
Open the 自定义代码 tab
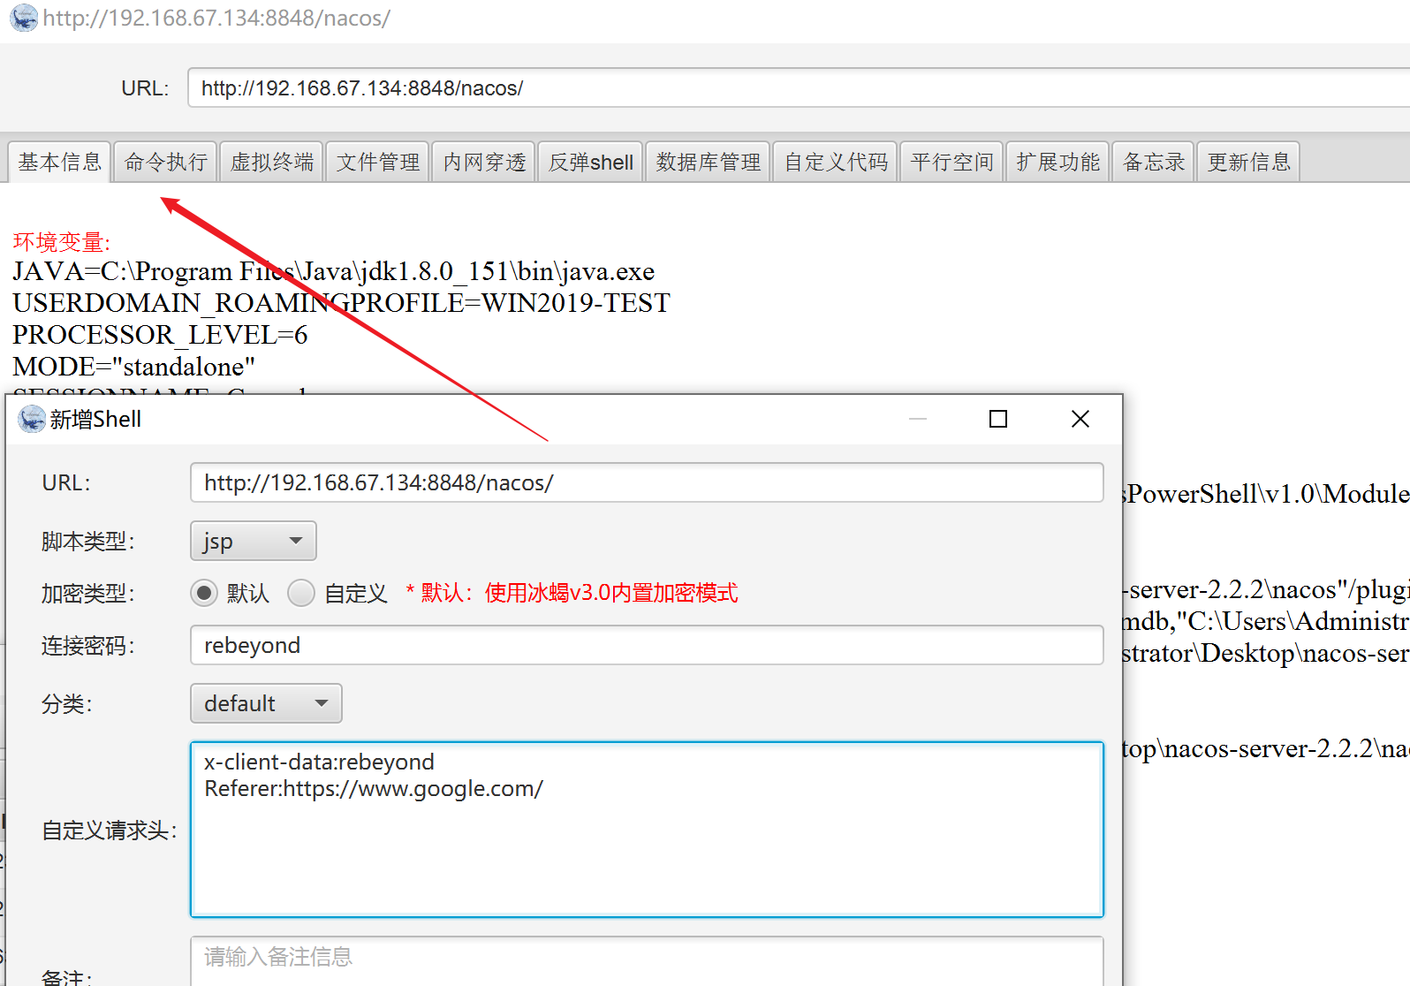tap(835, 162)
